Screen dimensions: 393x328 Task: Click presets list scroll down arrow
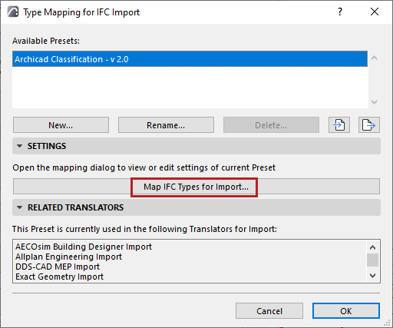374,102
